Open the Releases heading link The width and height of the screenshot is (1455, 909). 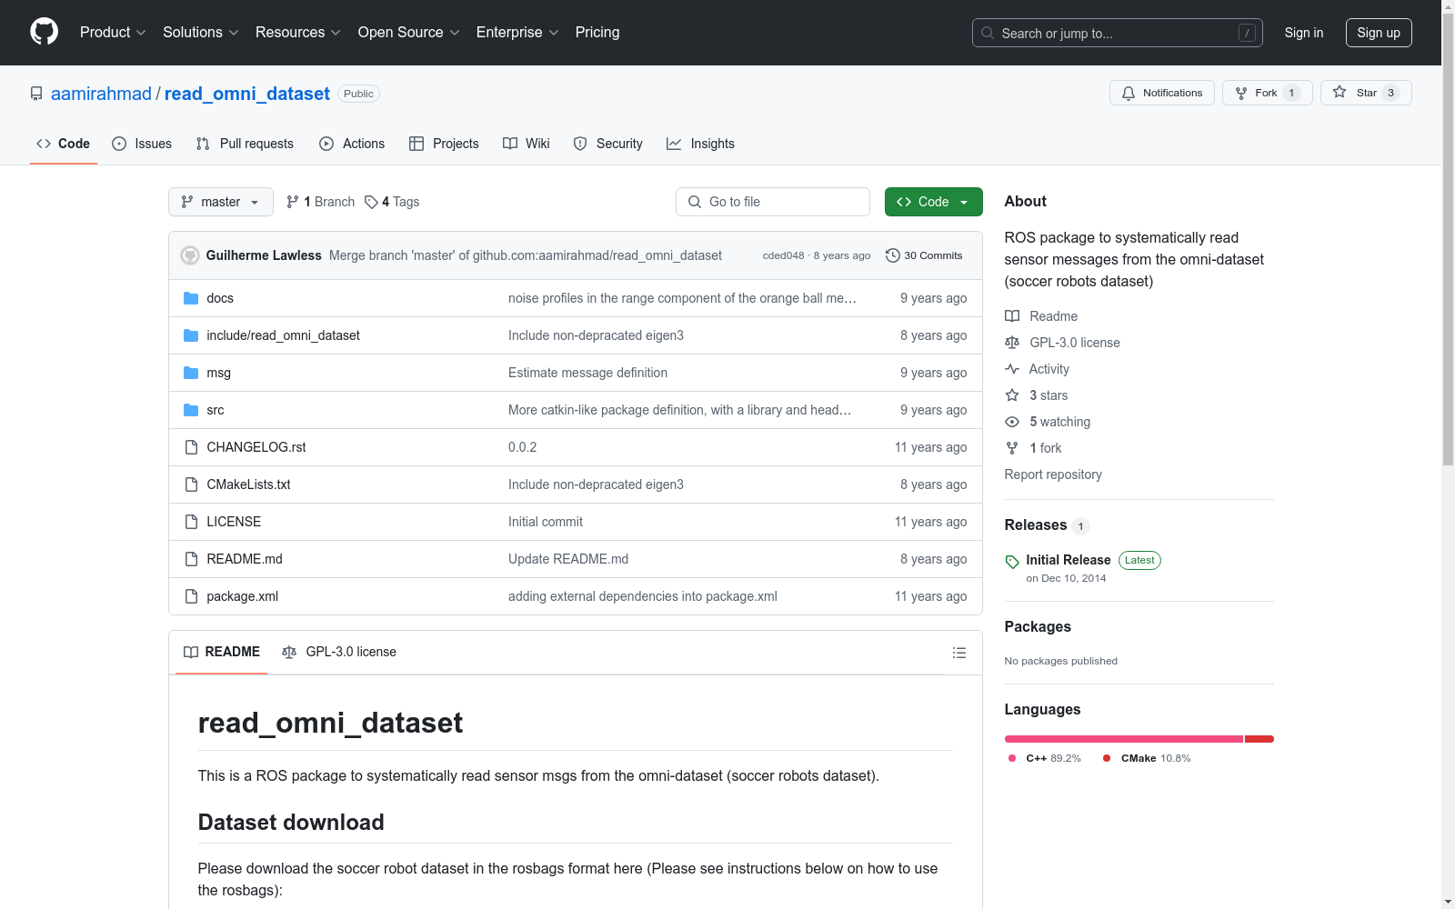(x=1036, y=524)
